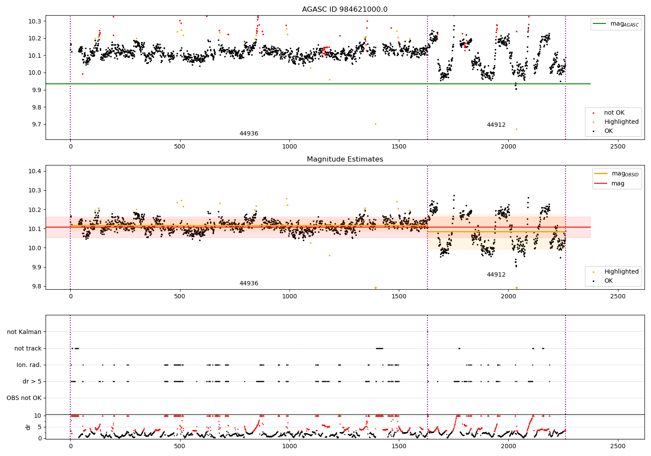Image resolution: width=651 pixels, height=456 pixels.
Task: Click the 1000 tick under the bottom plot
Action: pyautogui.click(x=289, y=446)
